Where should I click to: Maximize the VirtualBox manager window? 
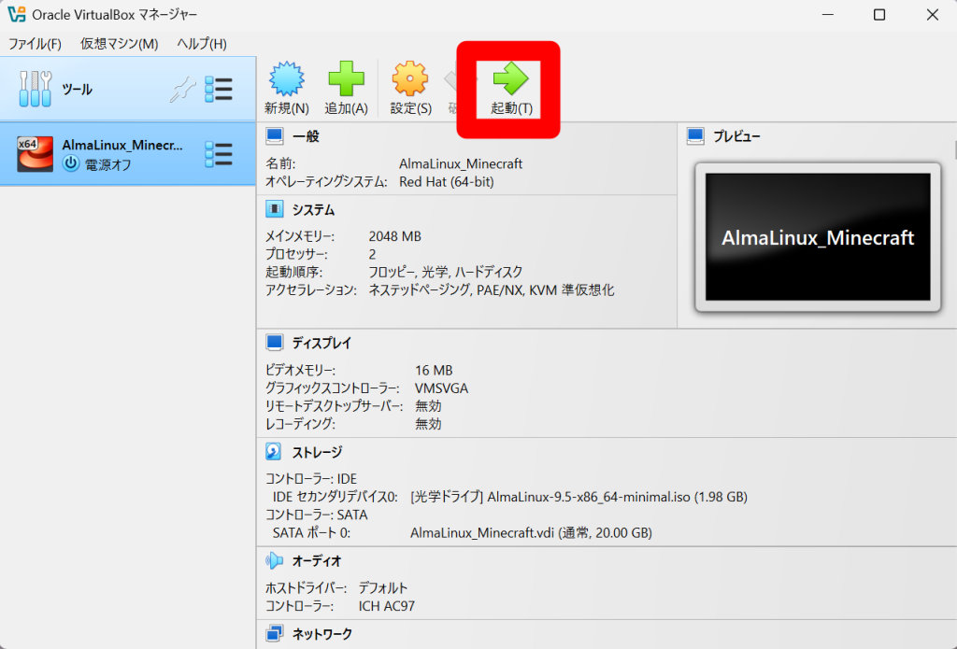point(878,15)
